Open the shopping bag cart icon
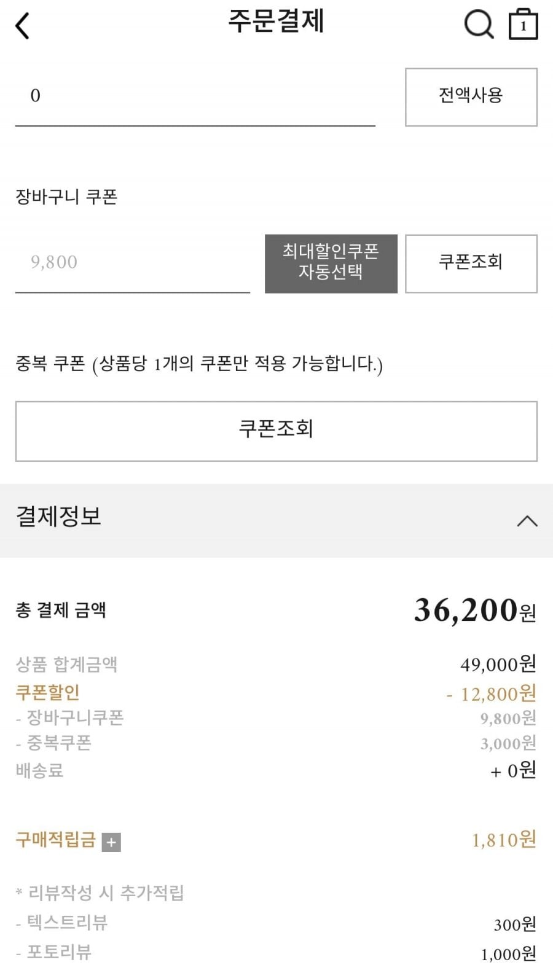Screen dimensions: 553x965 pos(523,25)
